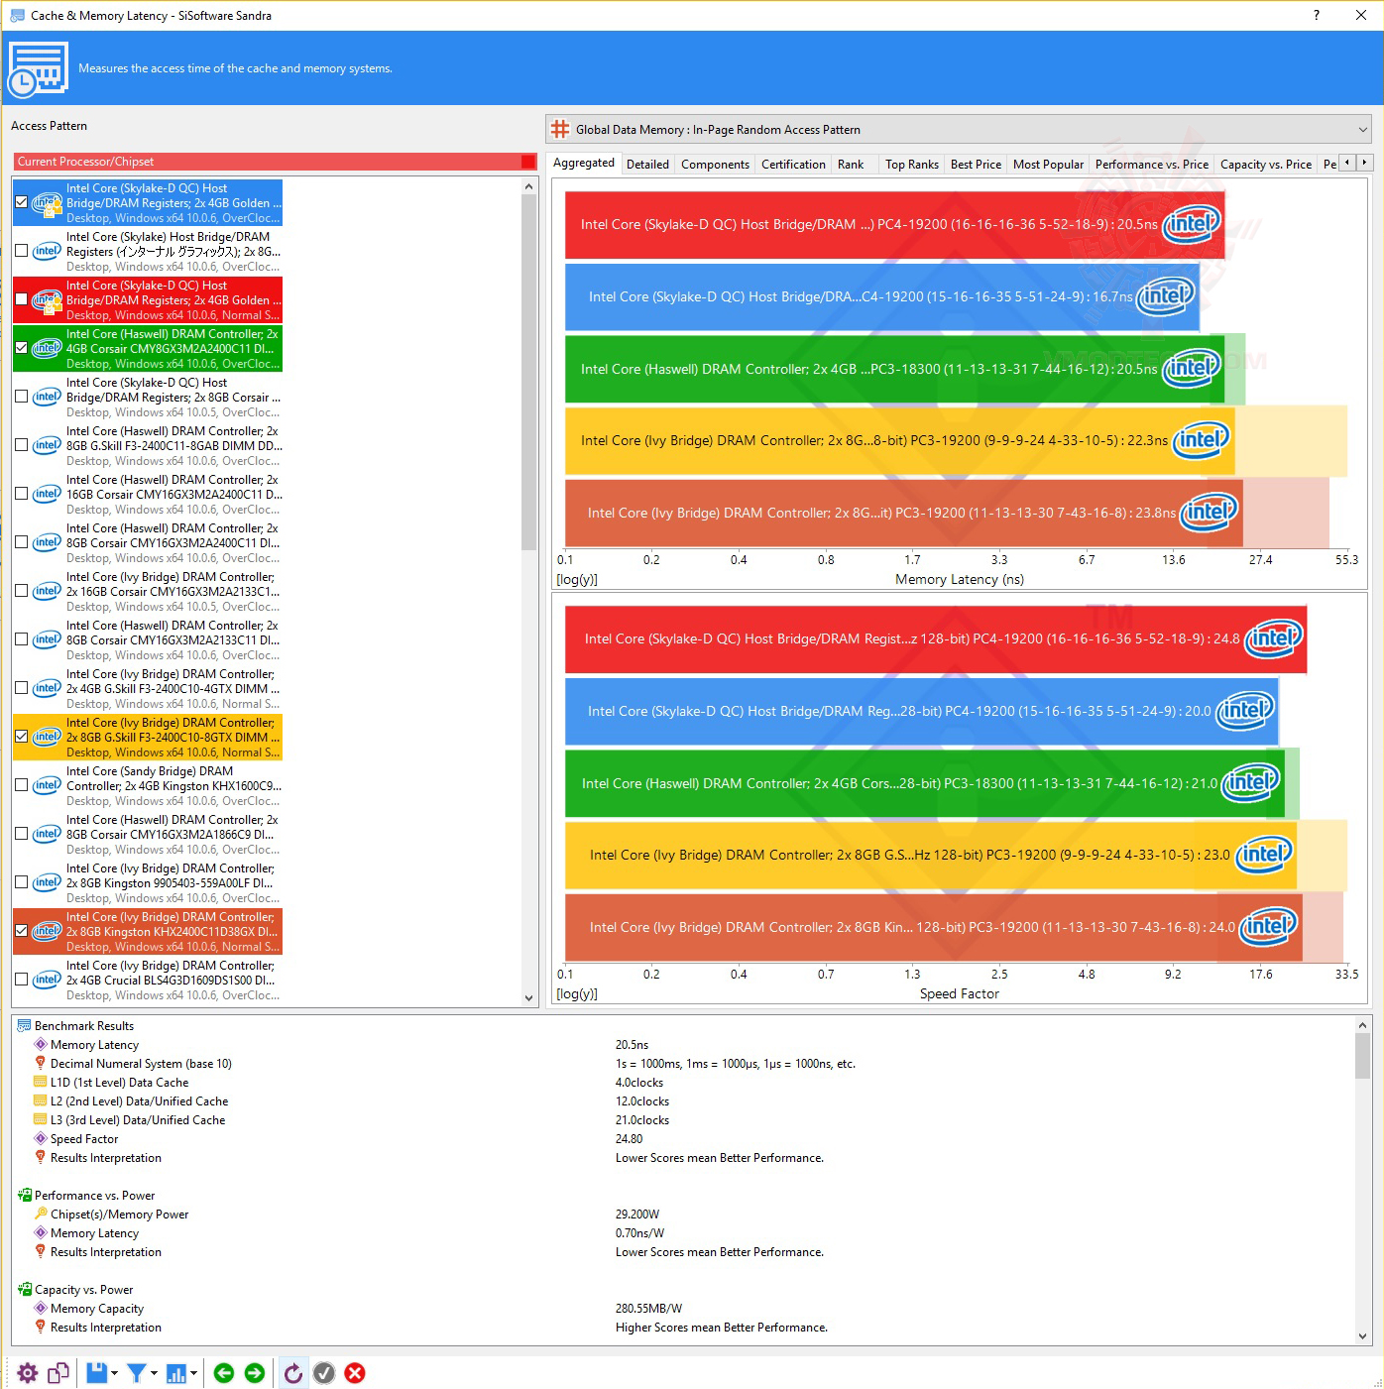The image size is (1384, 1389).
Task: Click the blue bar chart icon
Action: (x=176, y=1372)
